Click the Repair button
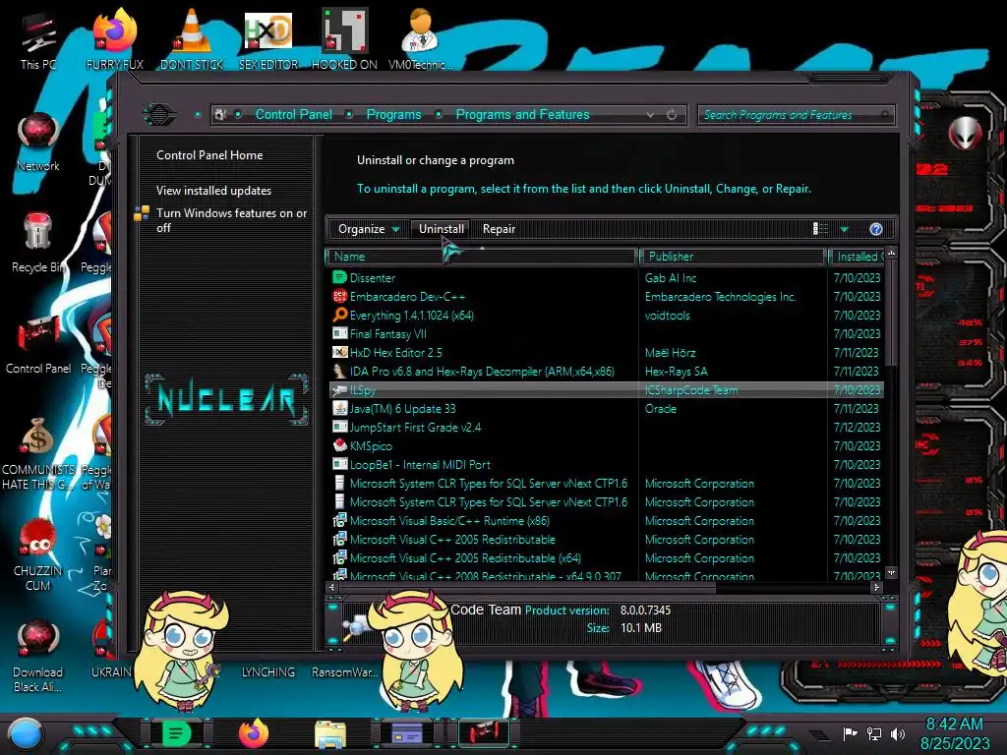 (x=499, y=229)
